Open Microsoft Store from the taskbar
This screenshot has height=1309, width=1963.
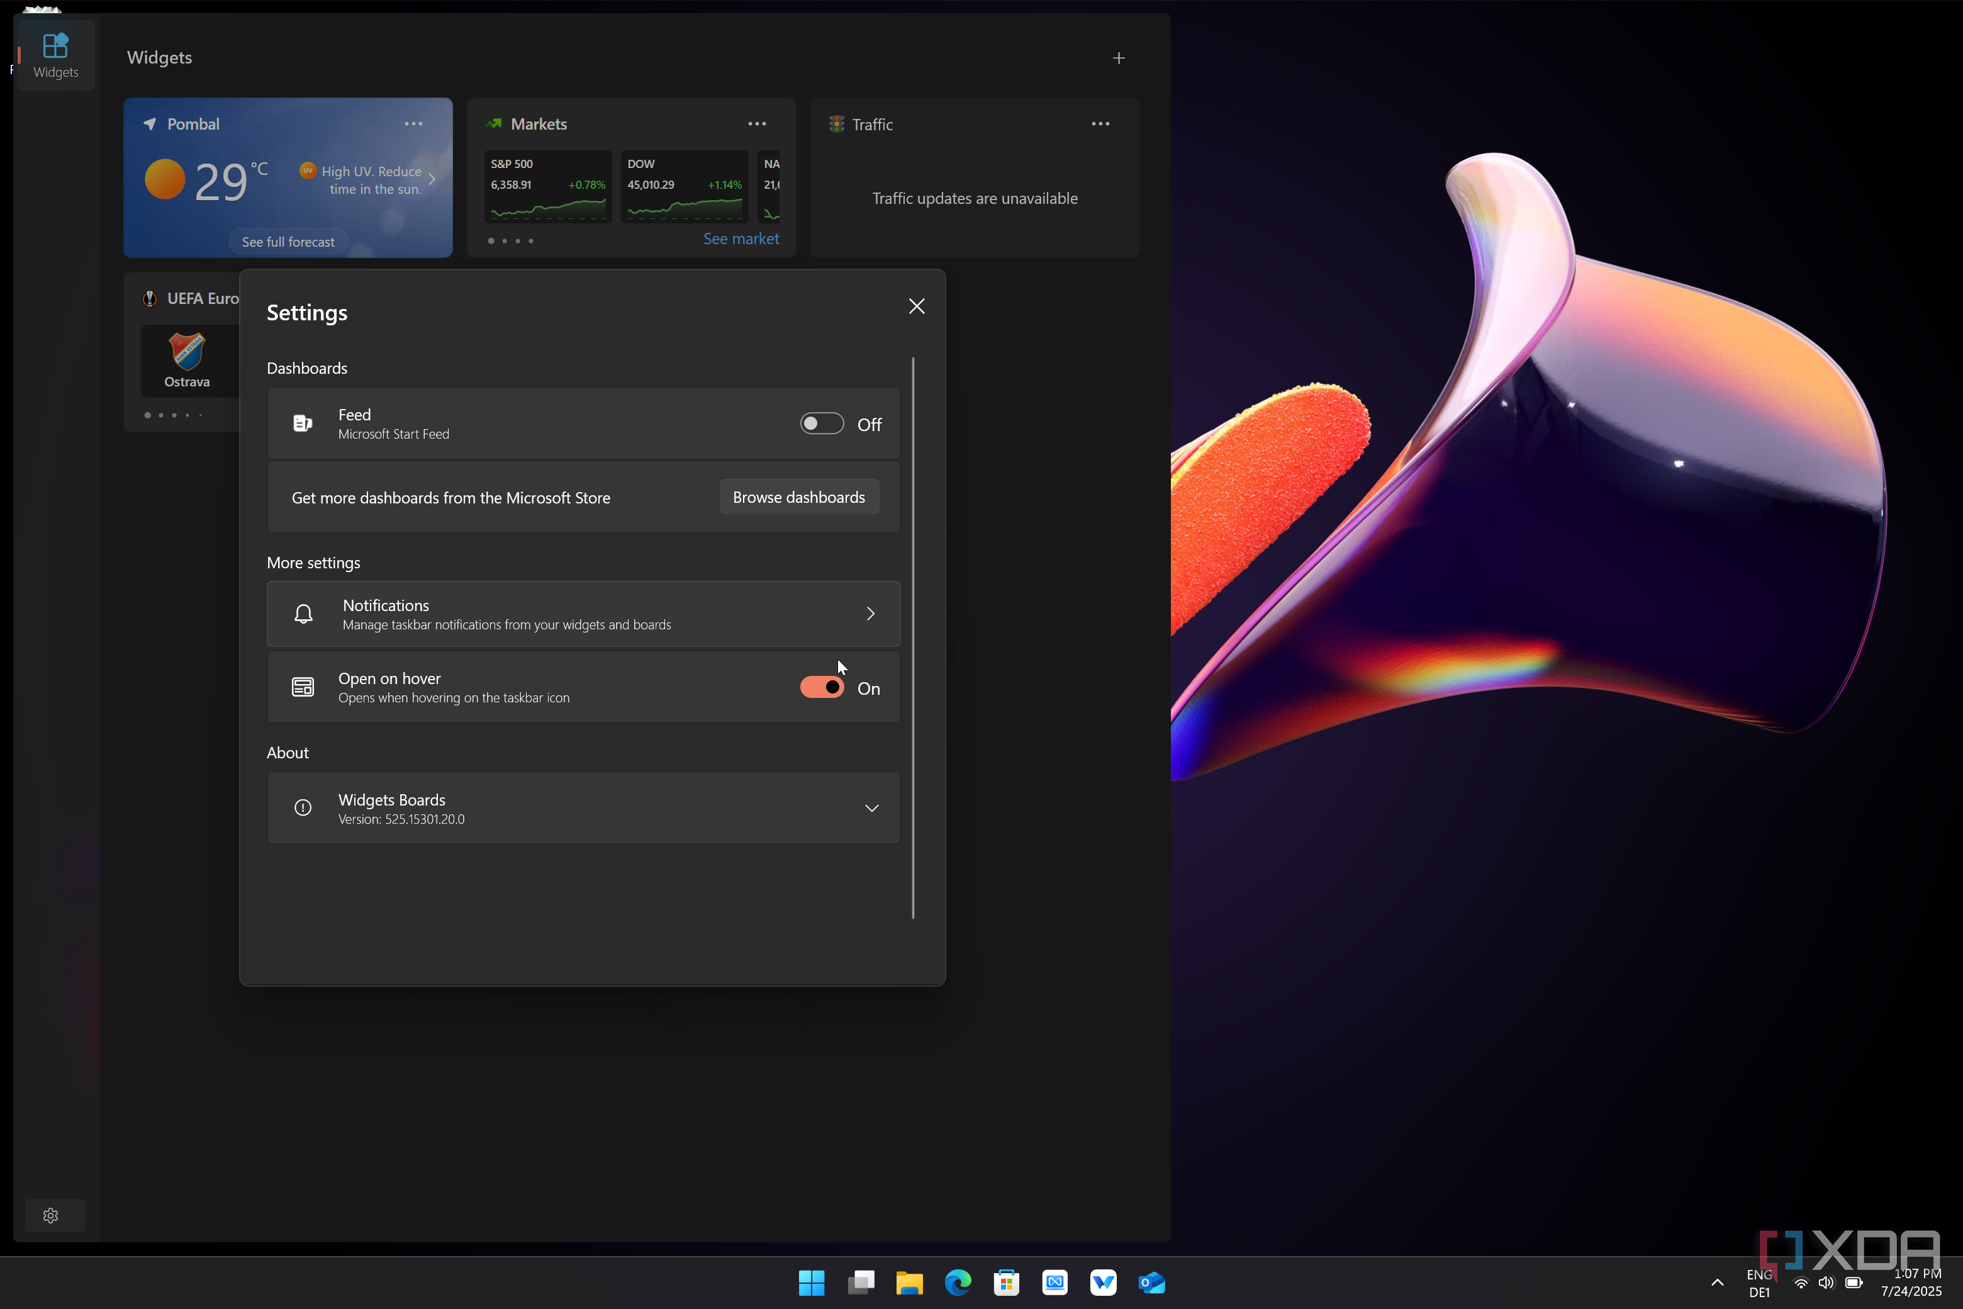coord(1005,1283)
